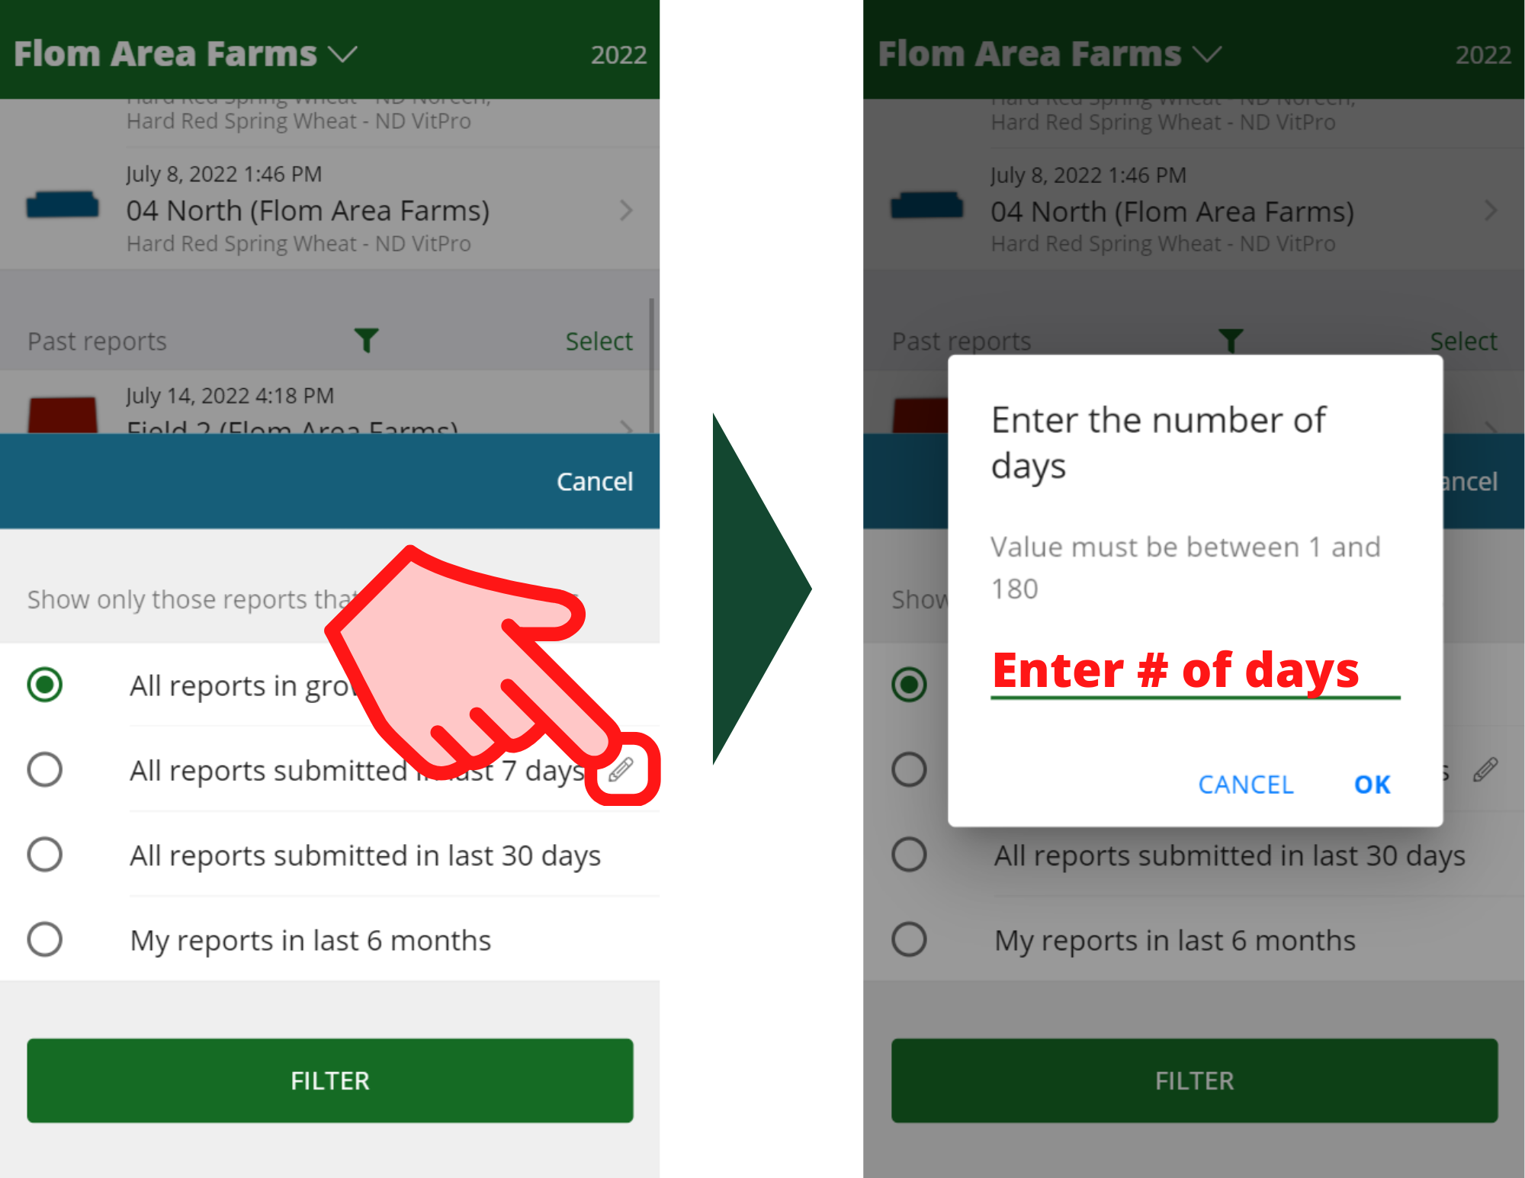The image size is (1525, 1178).
Task: Click OK in the number of days dialog
Action: 1372,785
